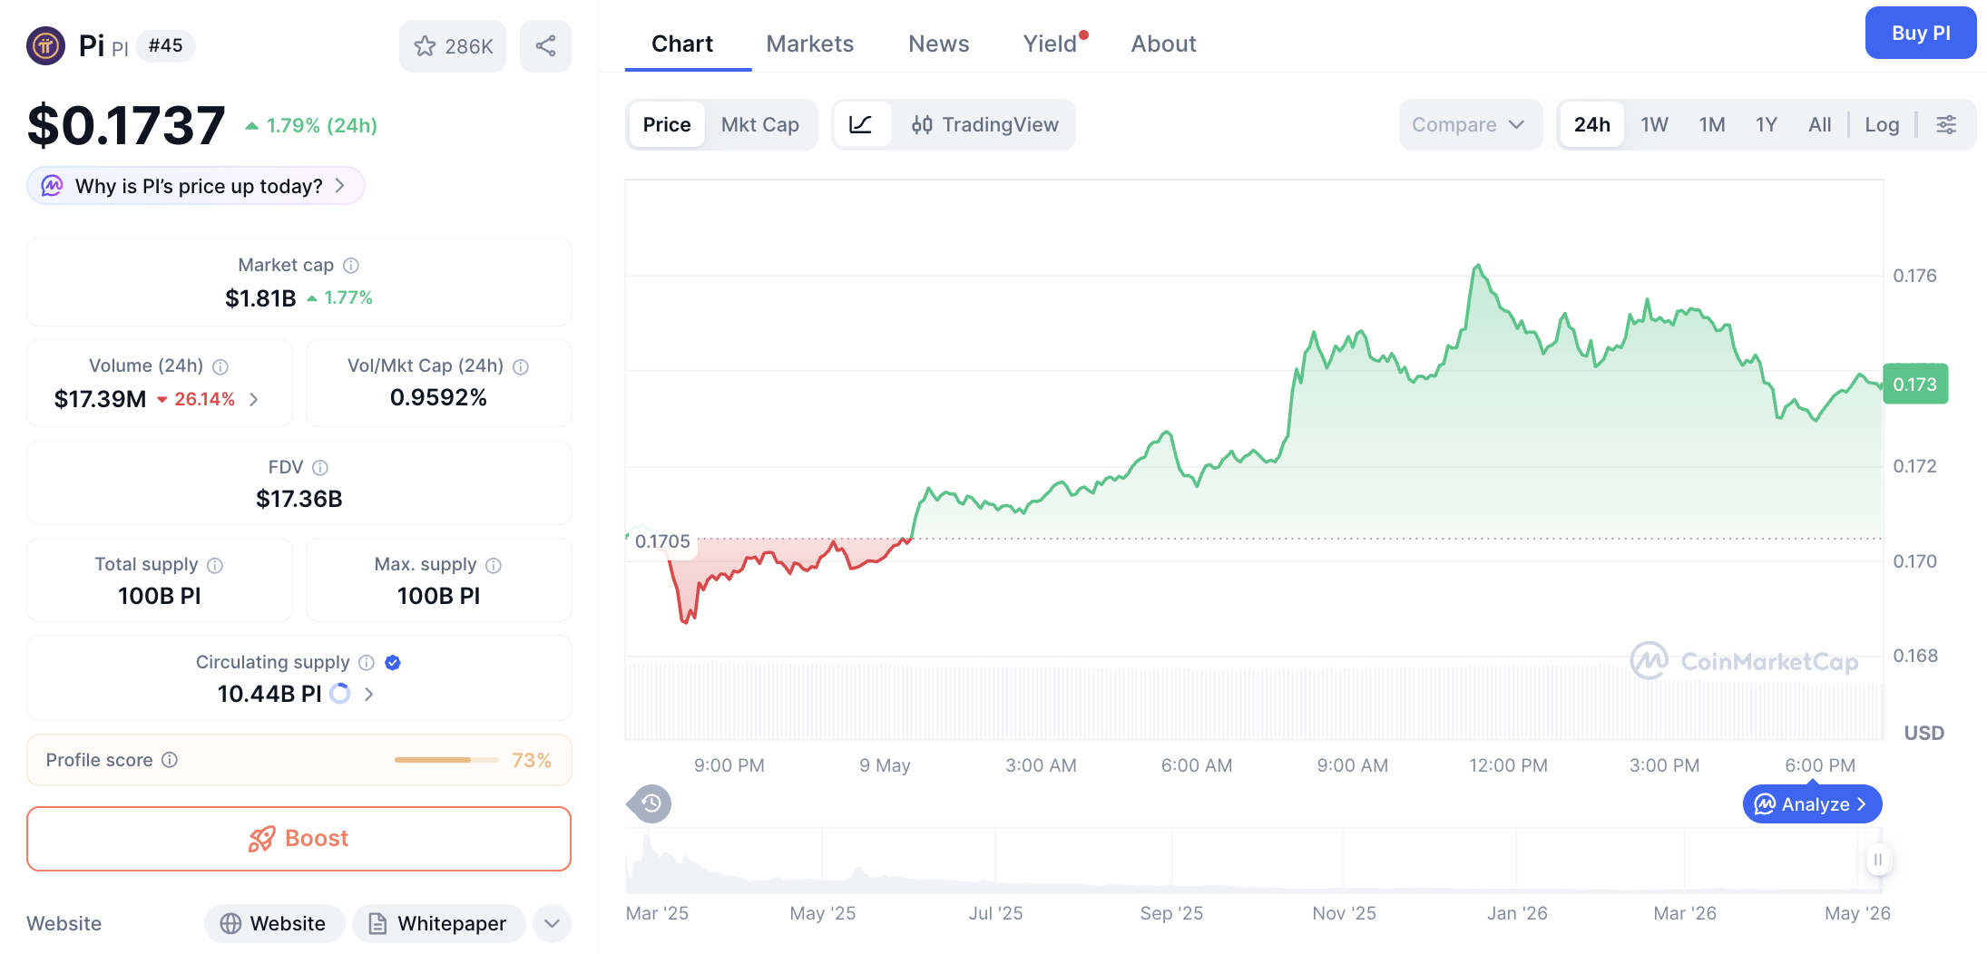The width and height of the screenshot is (1987, 954).
Task: Click the 0.173 current price label
Action: click(x=1914, y=384)
